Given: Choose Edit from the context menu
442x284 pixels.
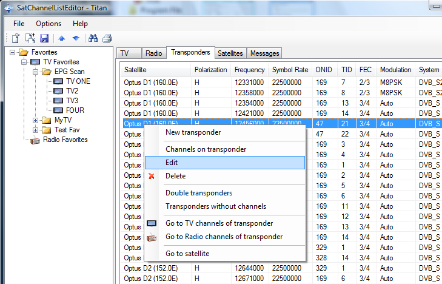Looking at the screenshot, I should (172, 163).
